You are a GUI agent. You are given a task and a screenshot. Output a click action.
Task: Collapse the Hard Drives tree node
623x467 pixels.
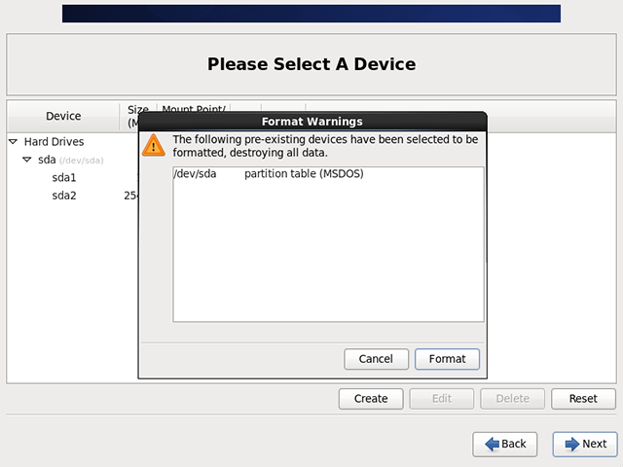click(13, 142)
